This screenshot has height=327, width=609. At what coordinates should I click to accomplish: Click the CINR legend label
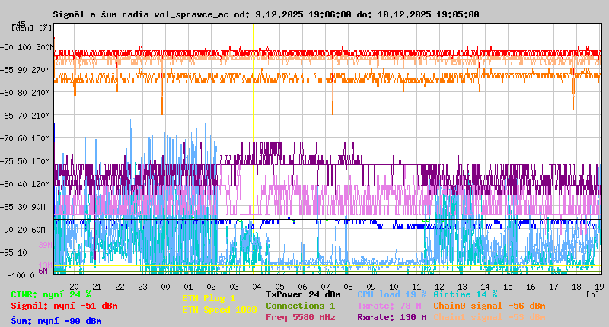click(51, 294)
